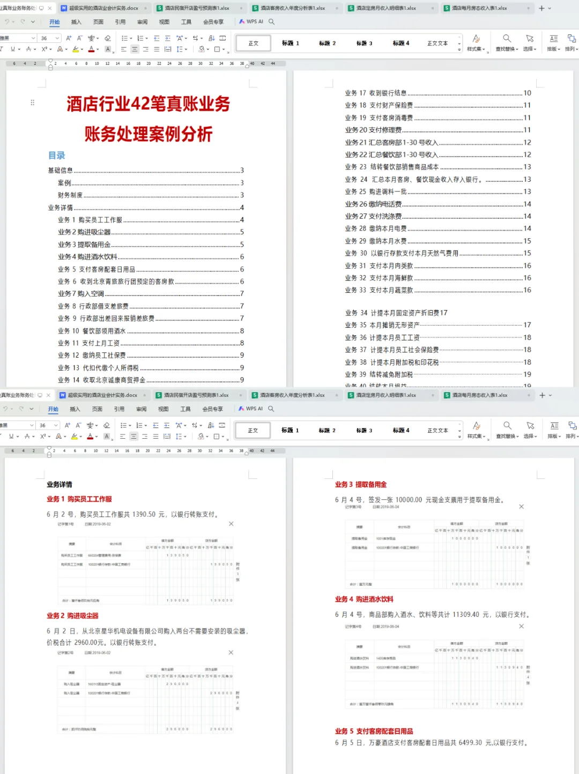Close voucher image under 业务 1 购买员工工作服
The image size is (579, 774).
[231, 524]
